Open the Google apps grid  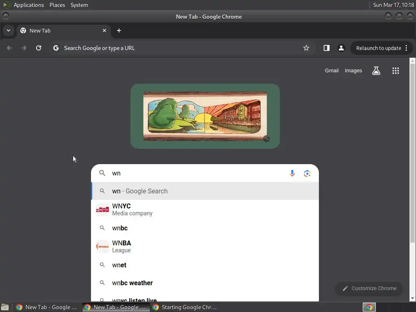(396, 71)
